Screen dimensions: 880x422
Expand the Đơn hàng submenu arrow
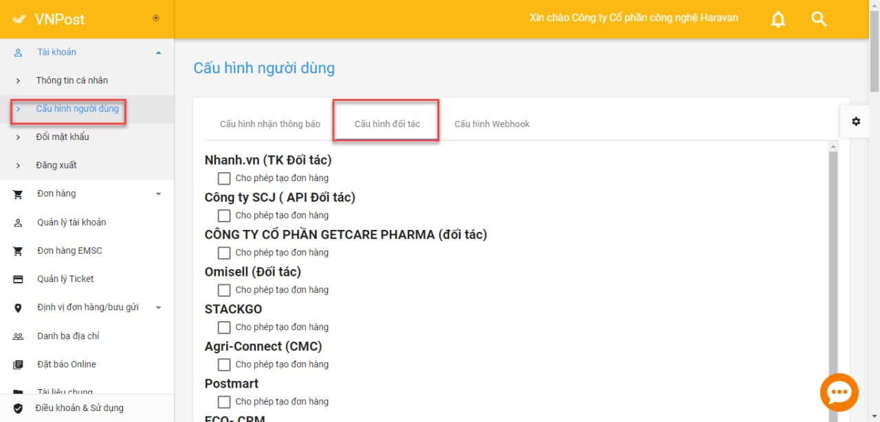tap(159, 194)
